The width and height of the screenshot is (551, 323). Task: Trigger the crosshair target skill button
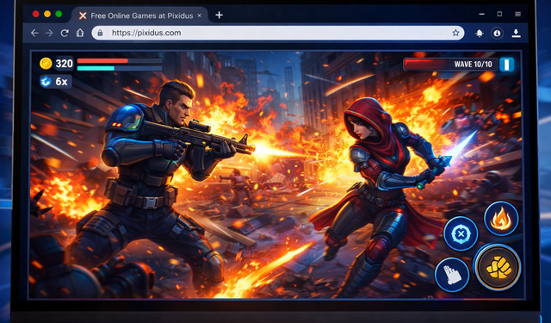pyautogui.click(x=461, y=233)
